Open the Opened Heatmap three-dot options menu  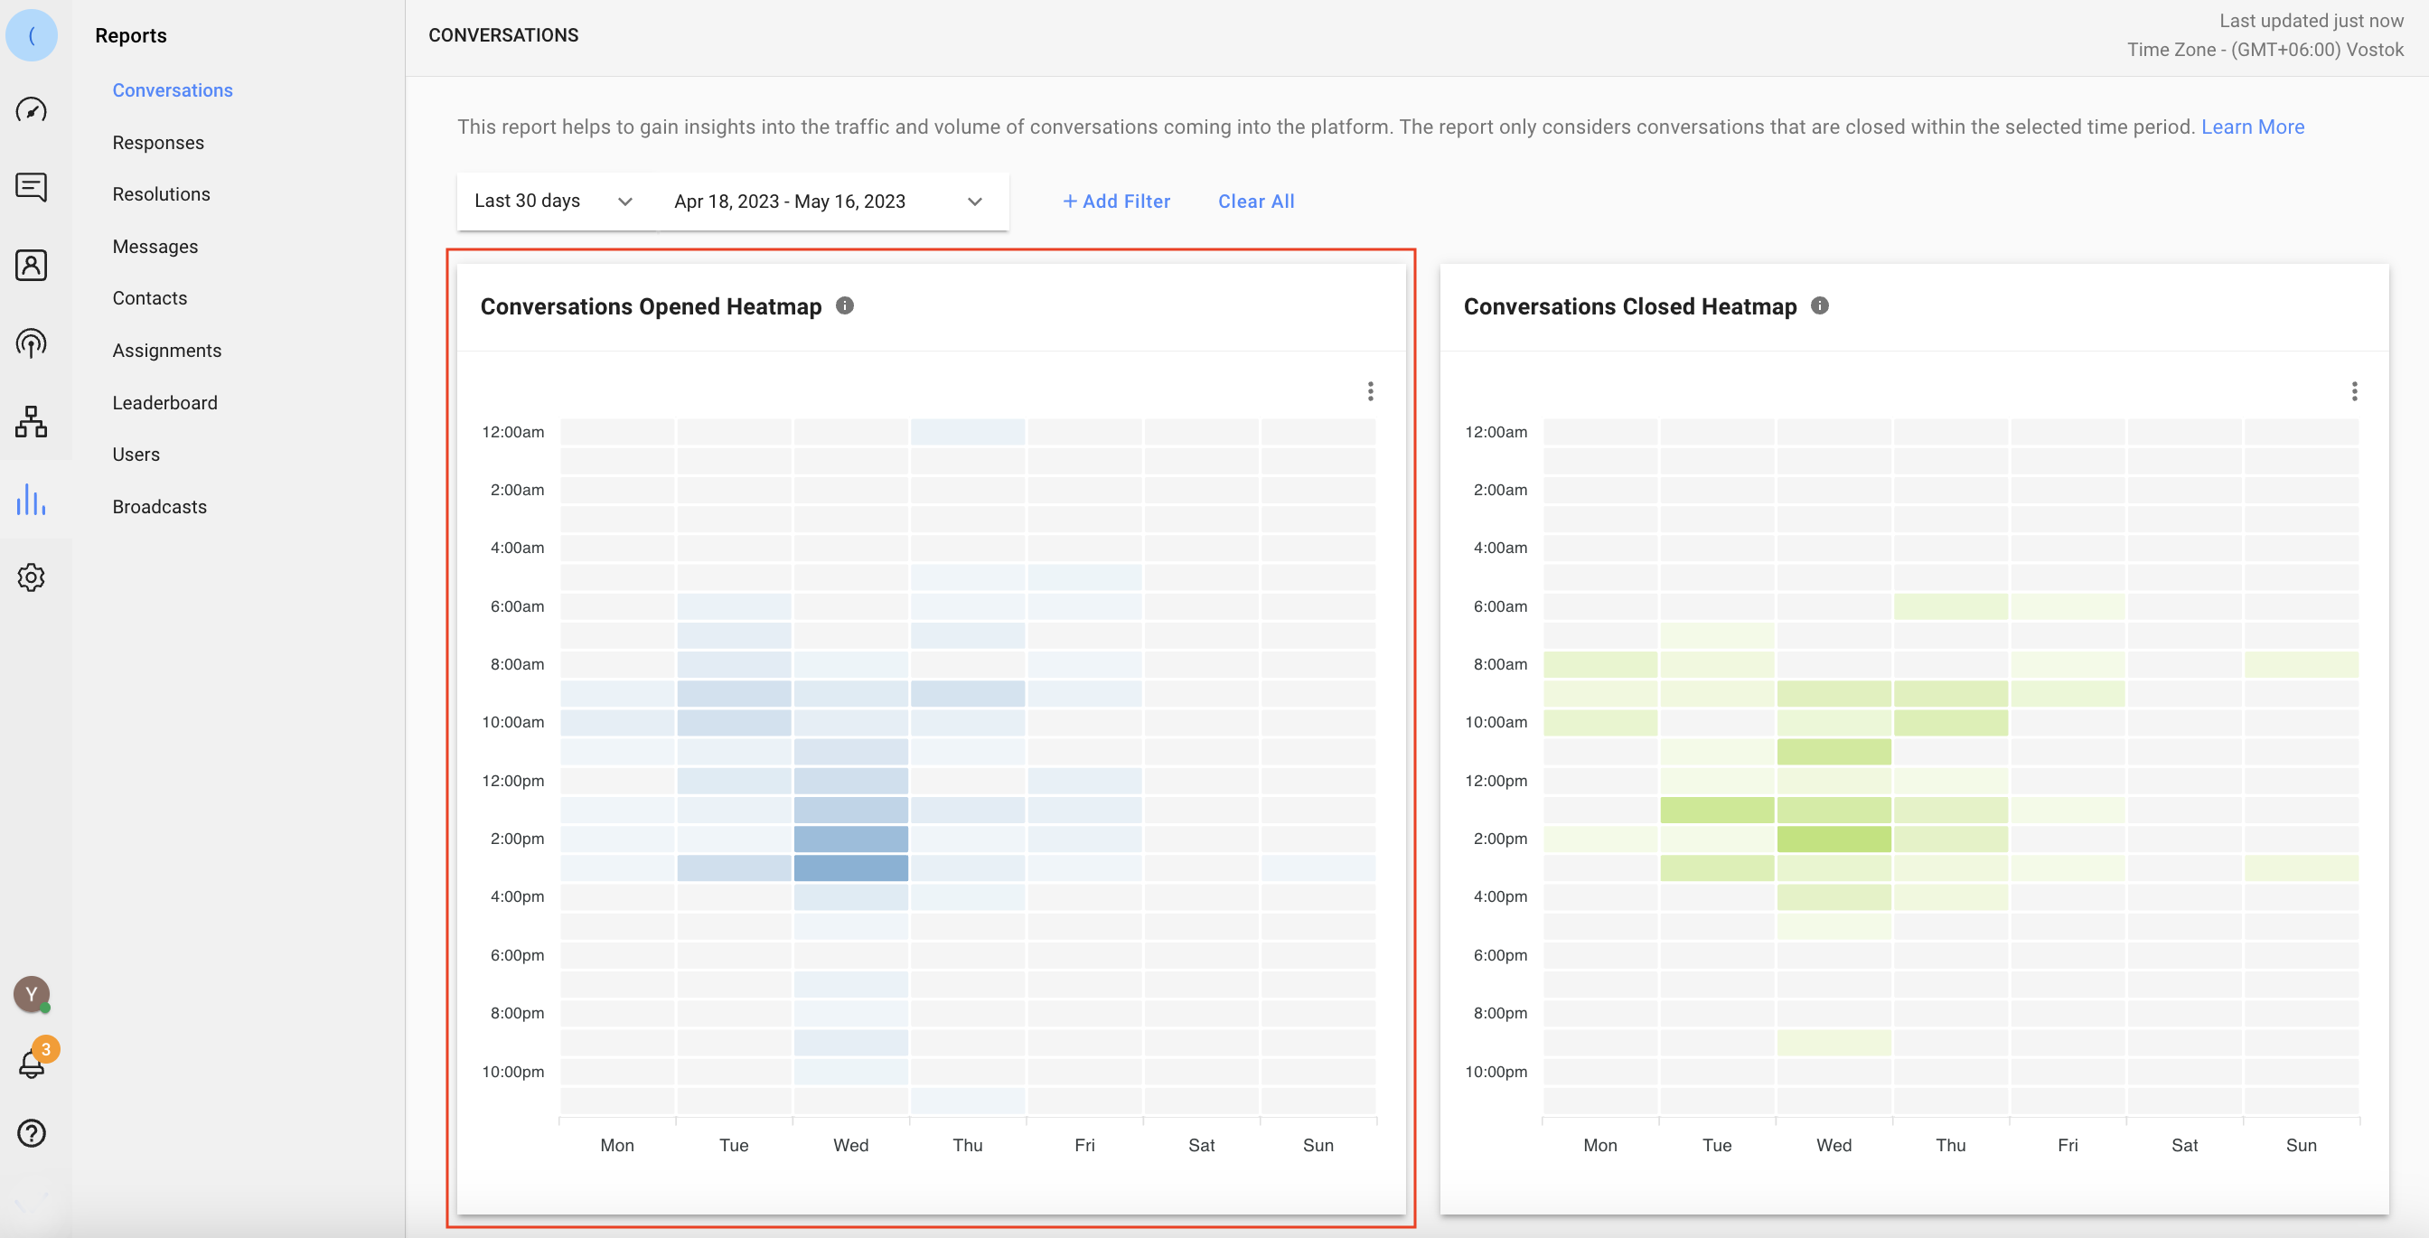click(1370, 391)
